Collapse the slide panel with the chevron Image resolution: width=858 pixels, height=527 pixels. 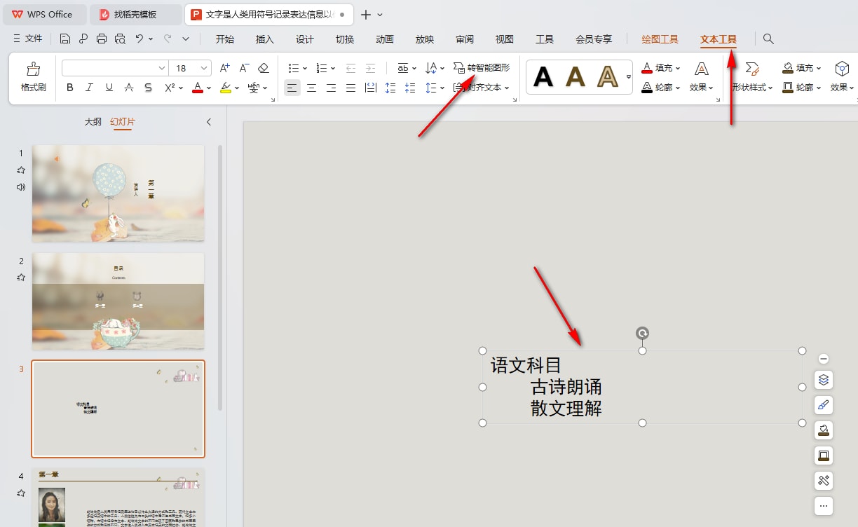pyautogui.click(x=208, y=122)
